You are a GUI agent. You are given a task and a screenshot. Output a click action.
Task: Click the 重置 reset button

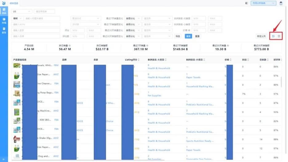[197, 36]
